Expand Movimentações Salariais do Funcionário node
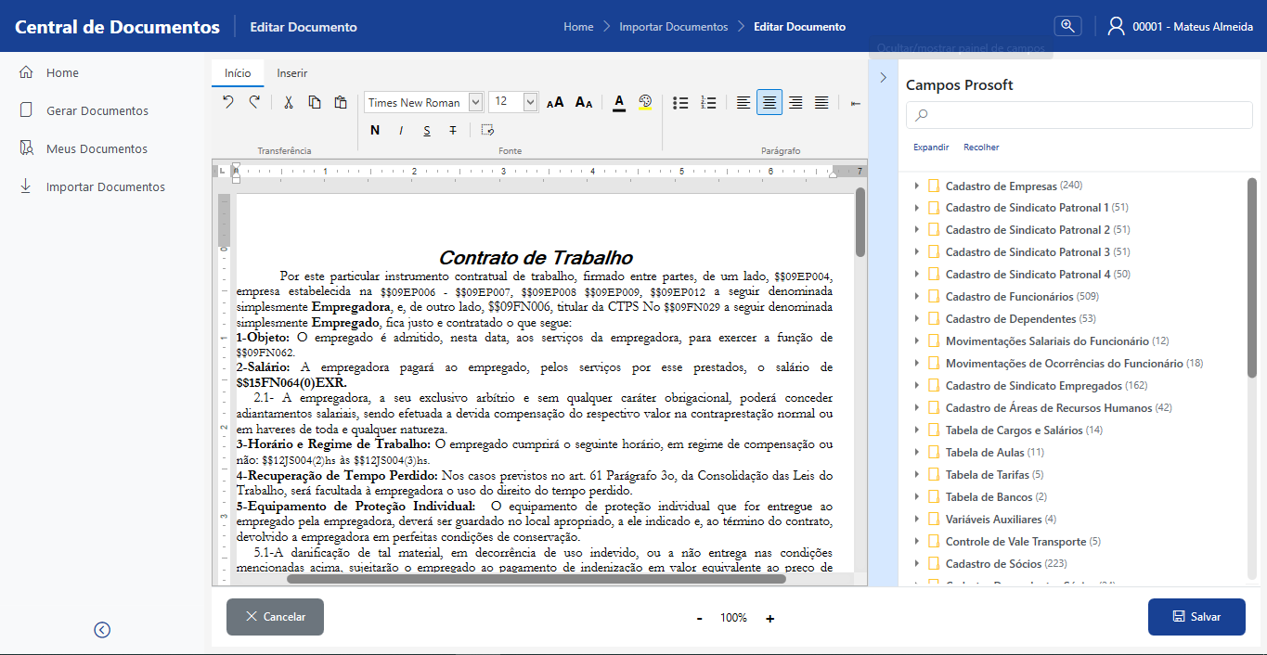The width and height of the screenshot is (1267, 655). pyautogui.click(x=917, y=341)
